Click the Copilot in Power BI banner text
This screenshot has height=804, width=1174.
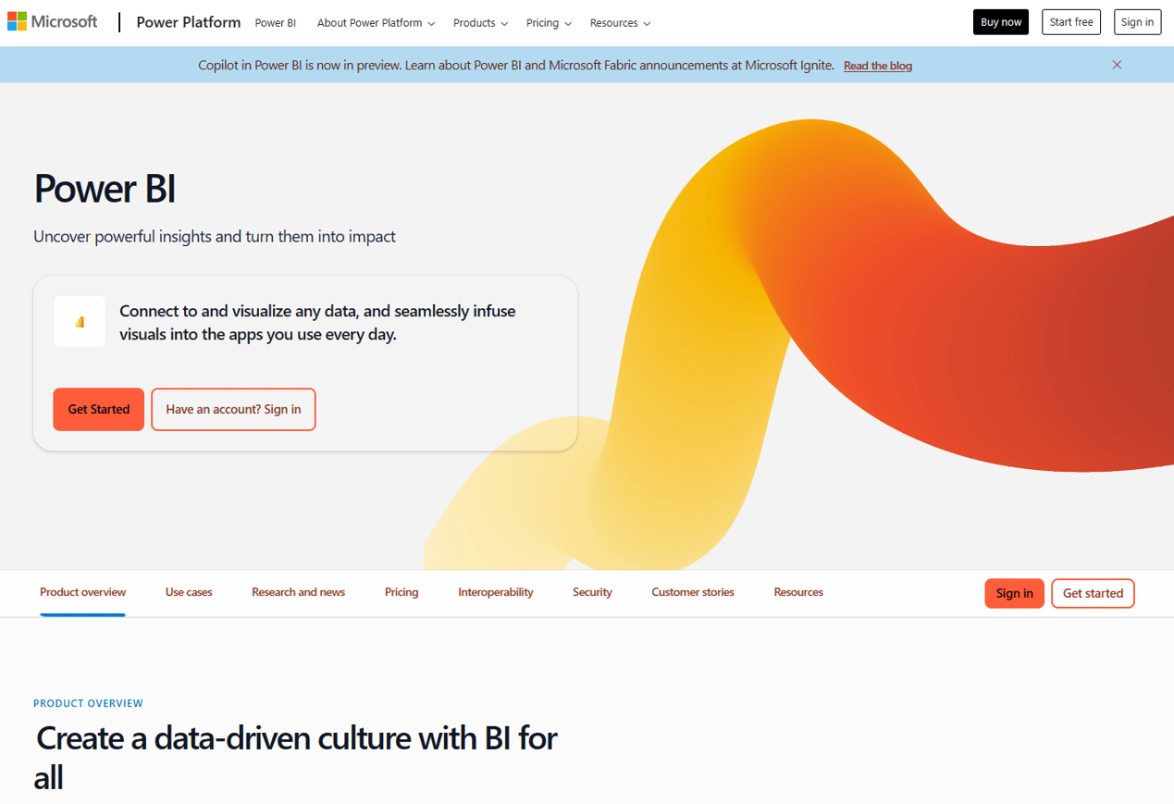pyautogui.click(x=516, y=65)
